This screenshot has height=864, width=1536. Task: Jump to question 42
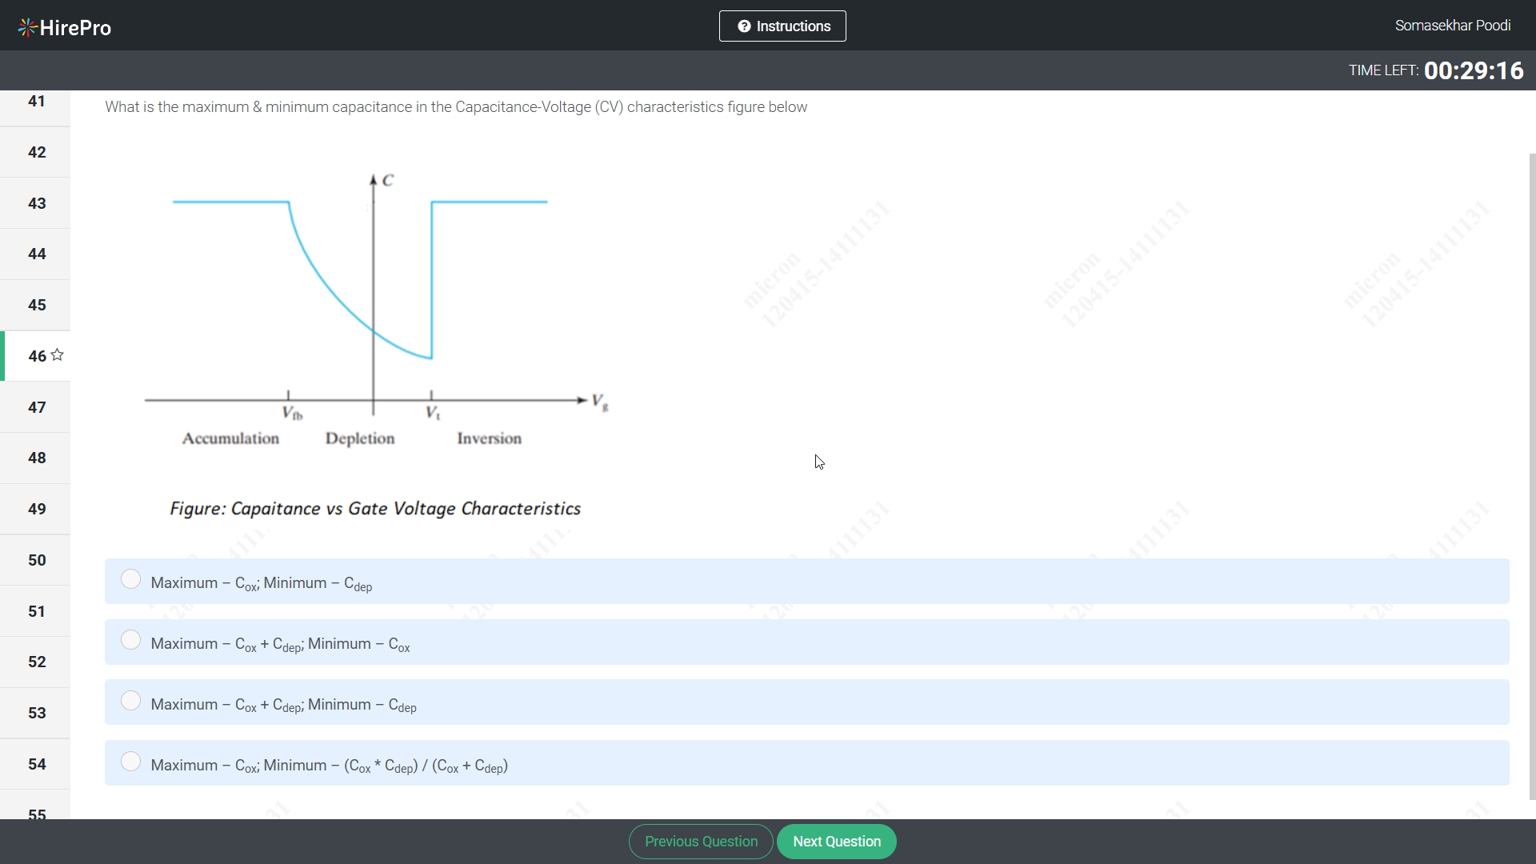point(35,152)
